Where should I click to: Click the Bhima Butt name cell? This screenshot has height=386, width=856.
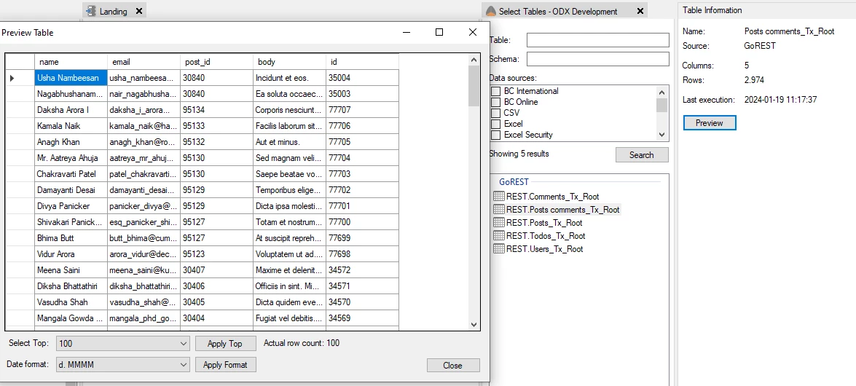(71, 238)
